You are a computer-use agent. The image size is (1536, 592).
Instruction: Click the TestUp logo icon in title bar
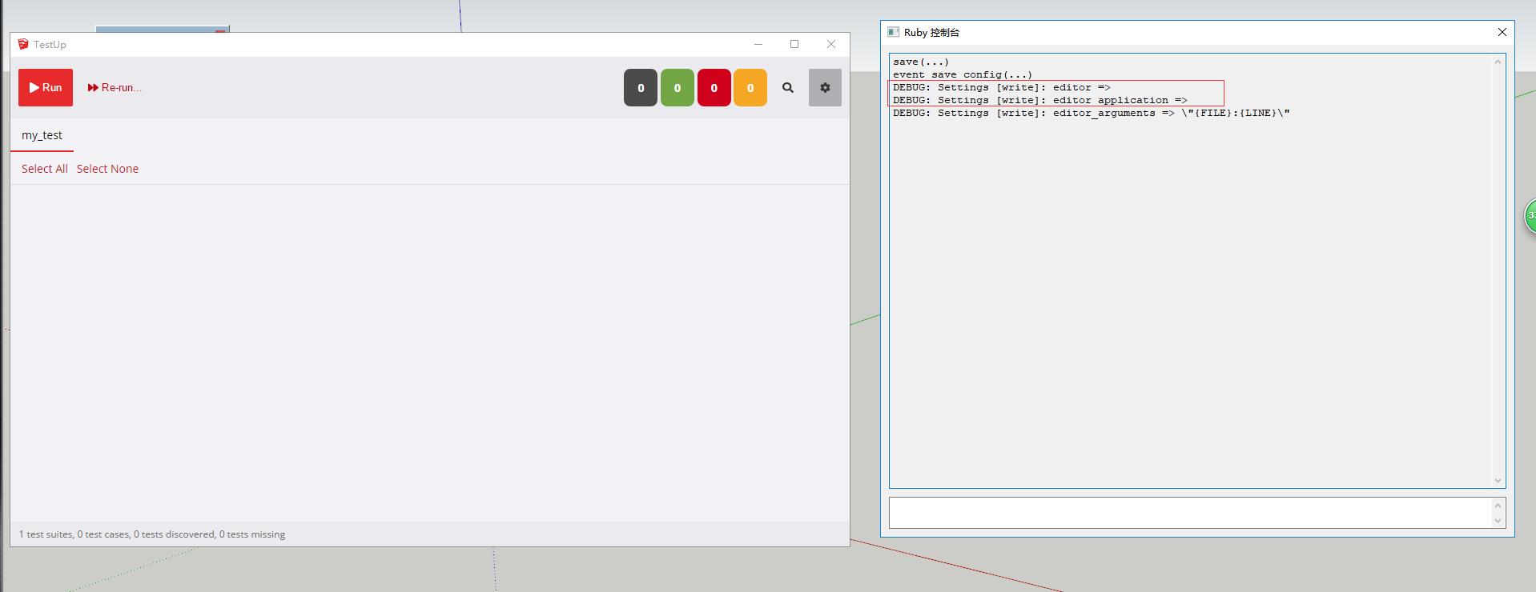pos(23,44)
